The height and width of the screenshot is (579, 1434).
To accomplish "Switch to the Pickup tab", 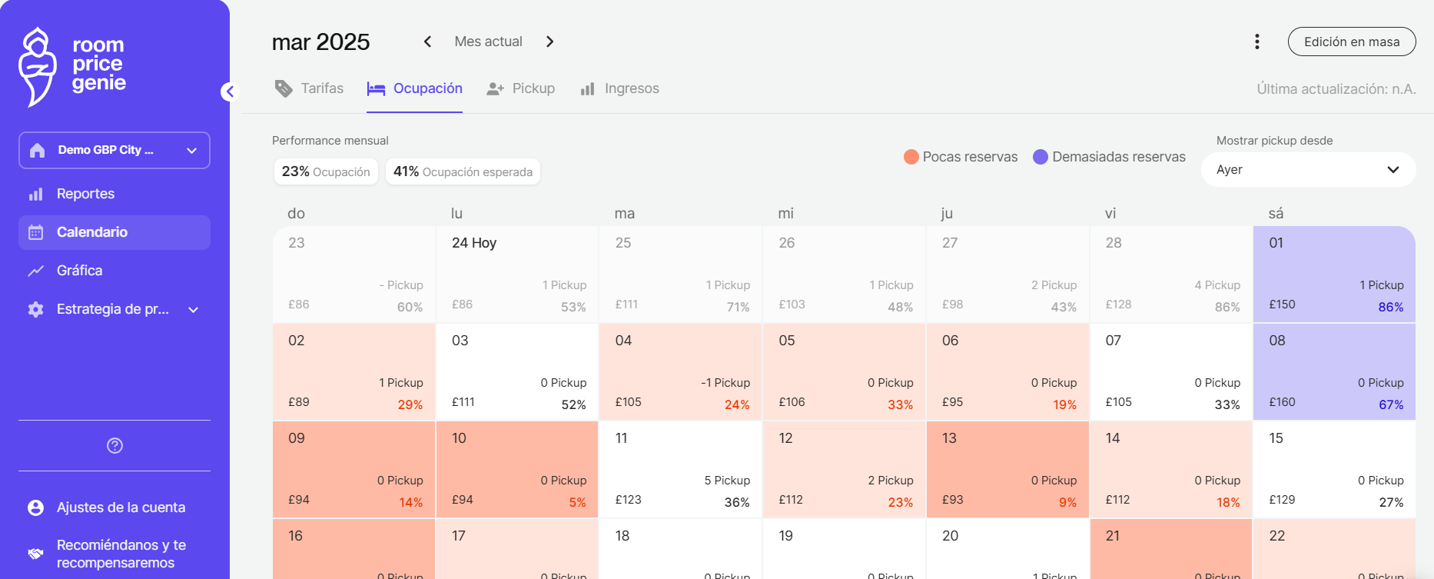I will tap(520, 88).
